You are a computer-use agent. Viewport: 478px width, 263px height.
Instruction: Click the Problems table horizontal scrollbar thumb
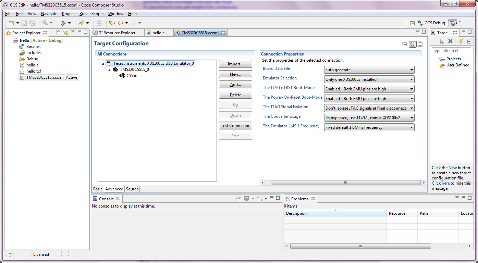point(360,246)
